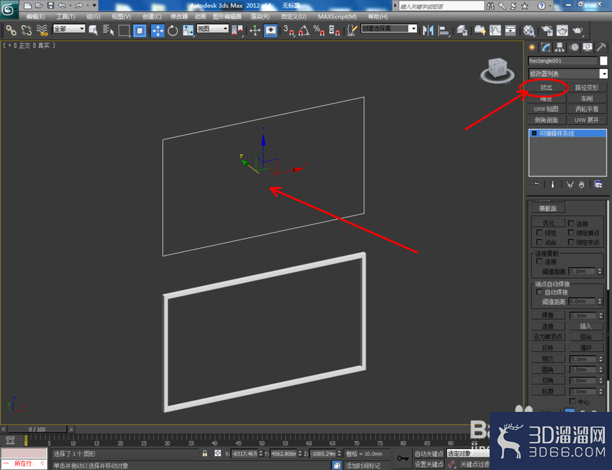Image resolution: width=612 pixels, height=470 pixels.
Task: Save the scene with the floppy icon
Action: [x=50, y=6]
